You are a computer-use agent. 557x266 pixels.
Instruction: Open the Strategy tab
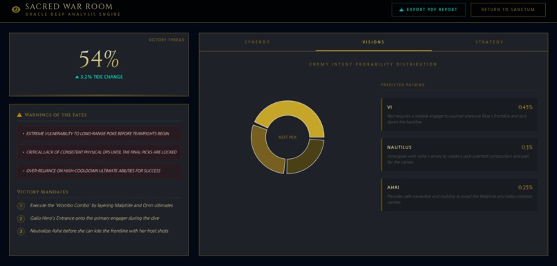(489, 42)
